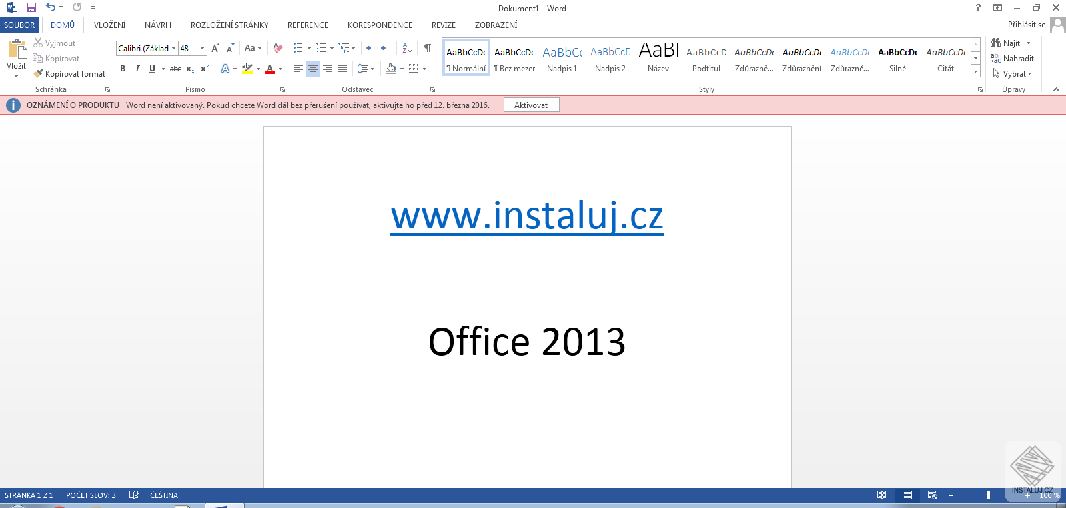
Task: Clear all formatting with the eraser icon
Action: 278,48
